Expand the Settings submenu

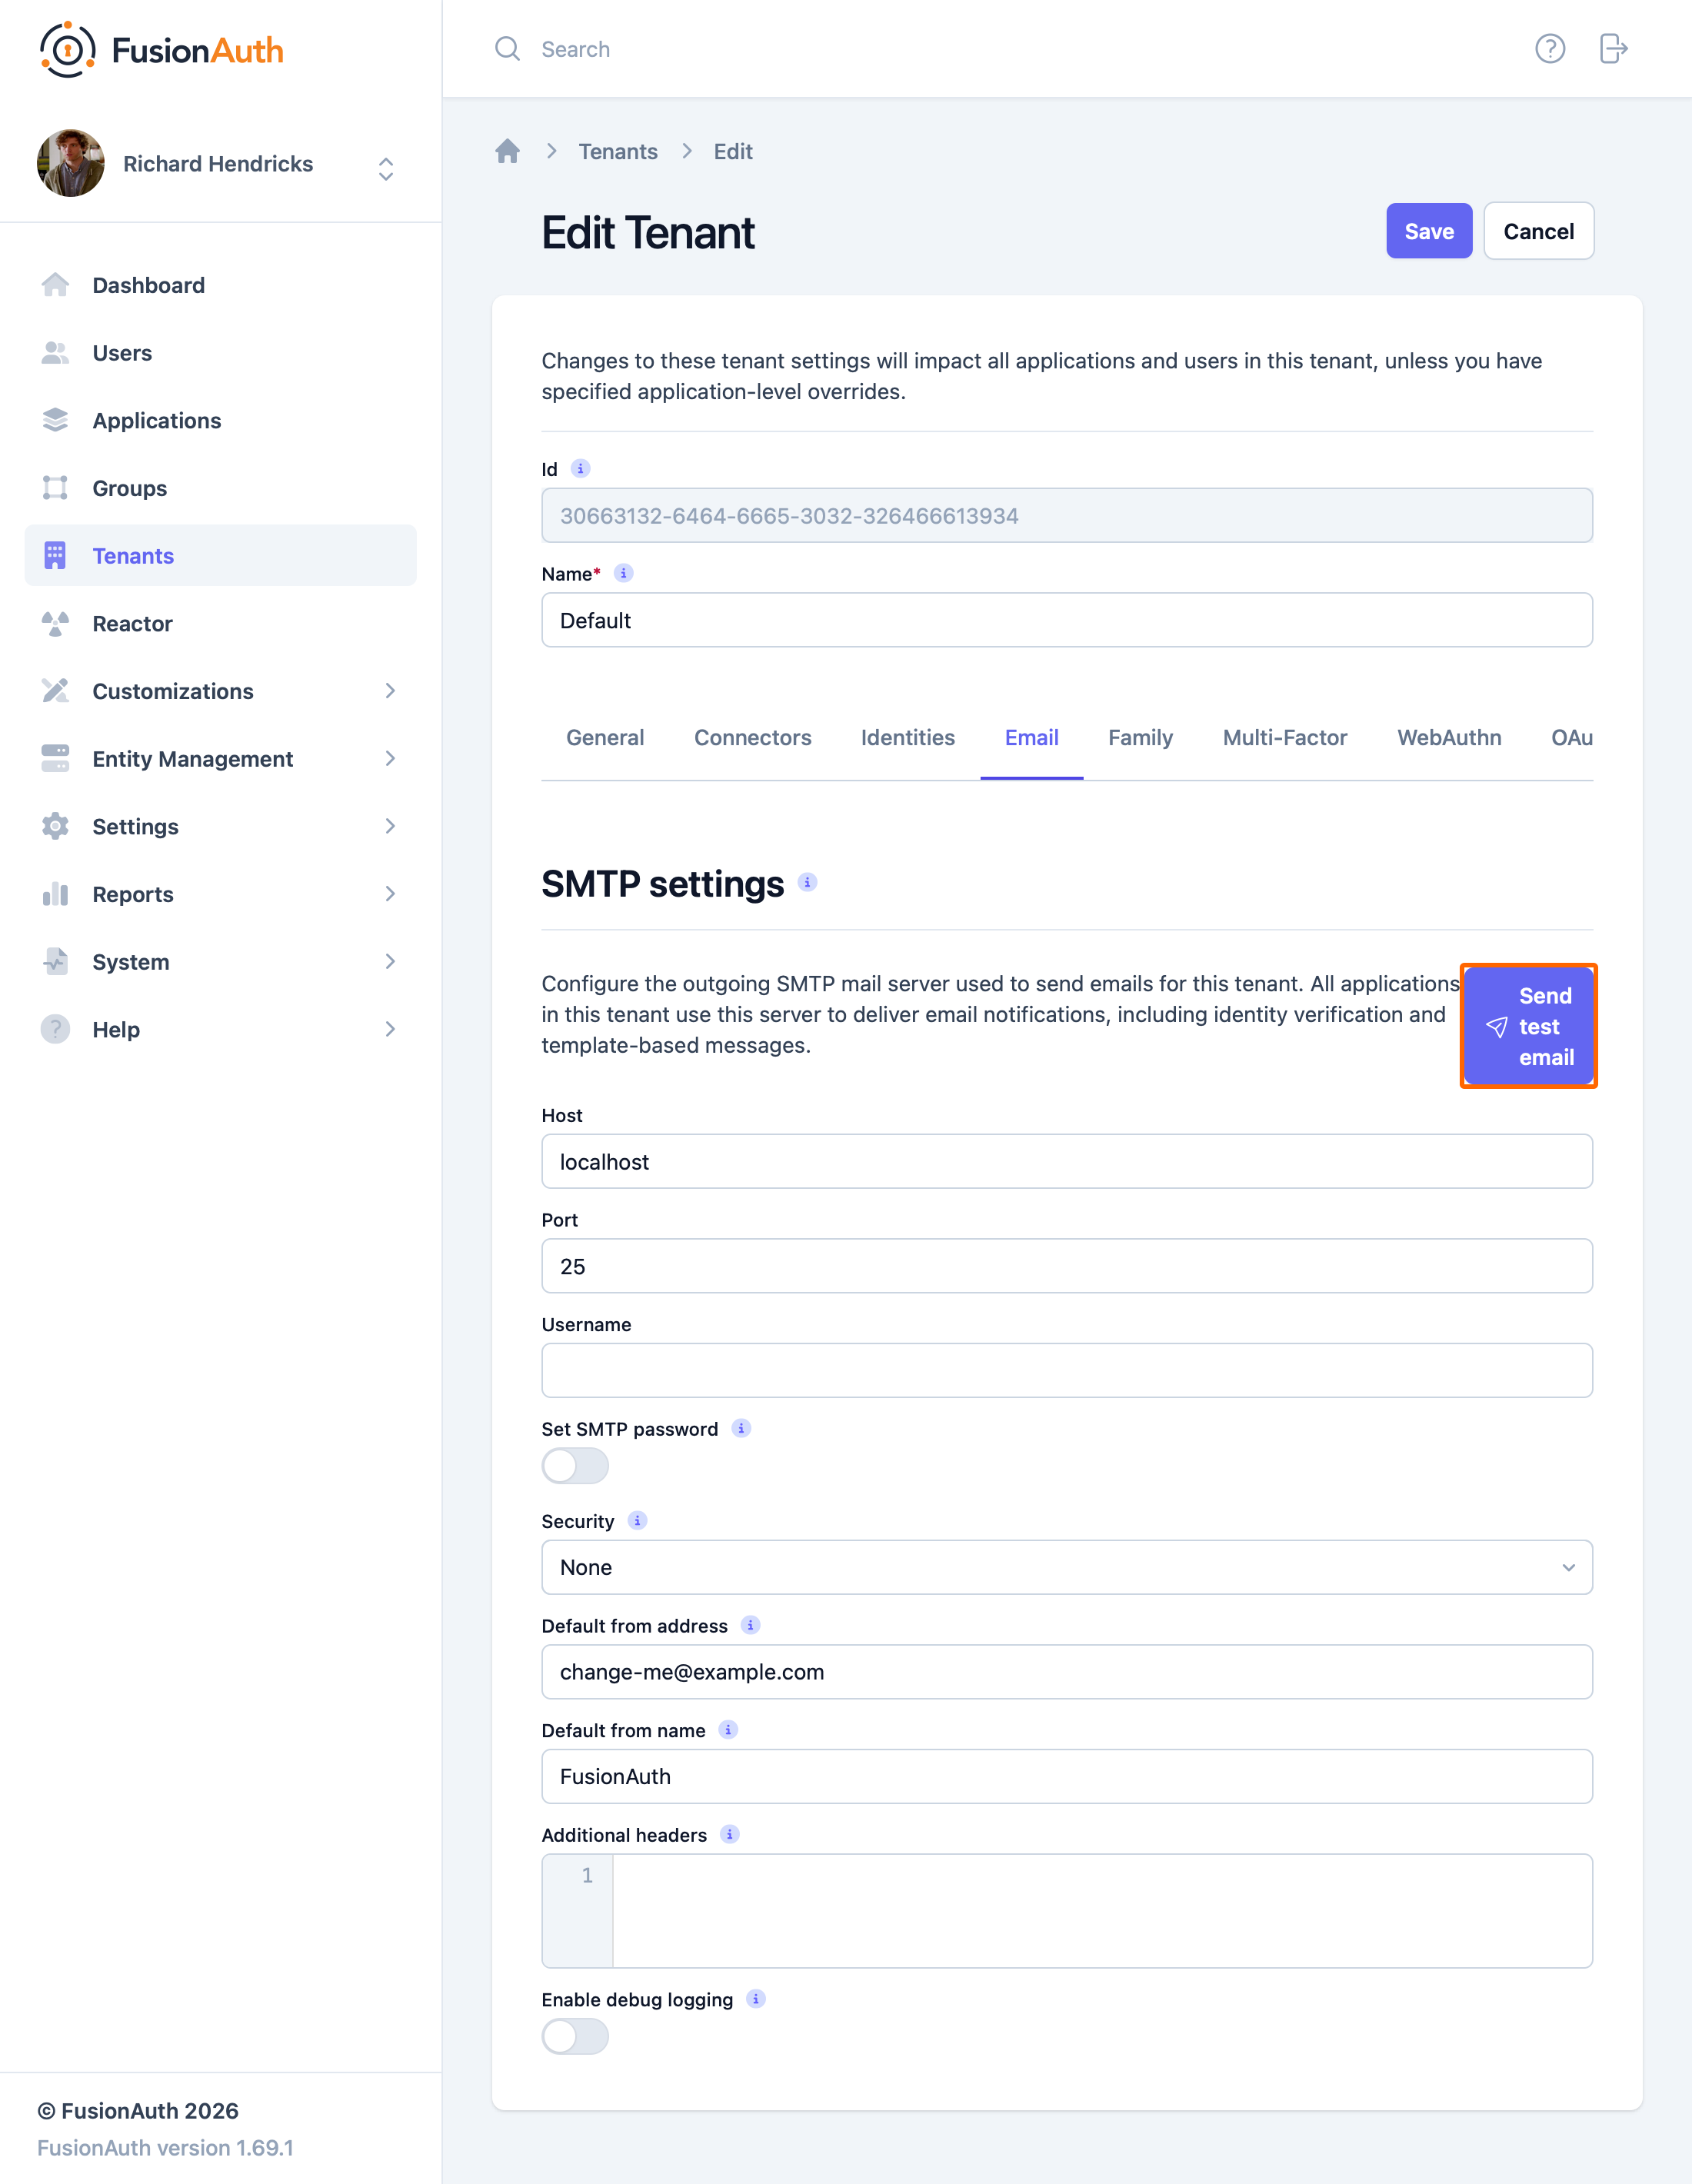tap(220, 826)
